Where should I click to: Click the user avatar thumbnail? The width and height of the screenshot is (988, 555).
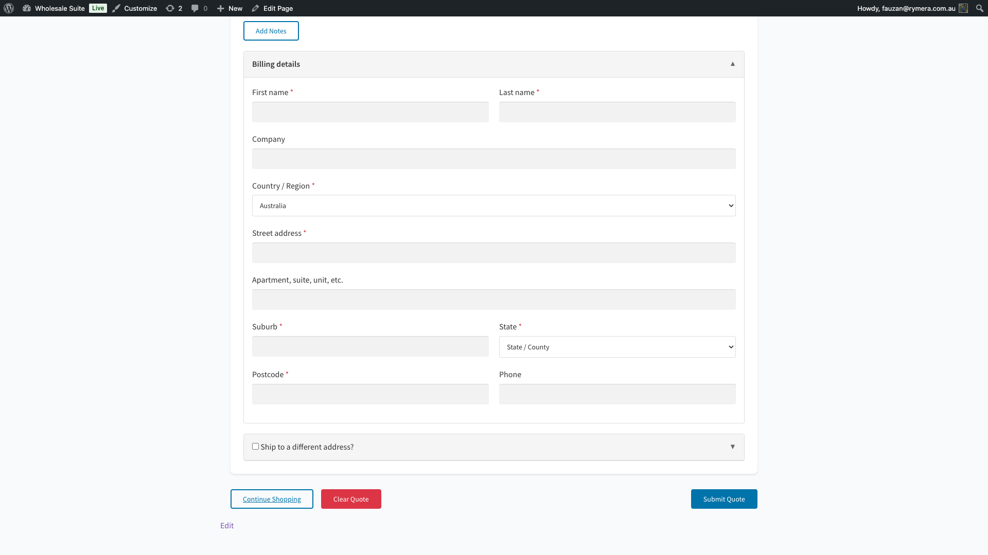(x=963, y=8)
